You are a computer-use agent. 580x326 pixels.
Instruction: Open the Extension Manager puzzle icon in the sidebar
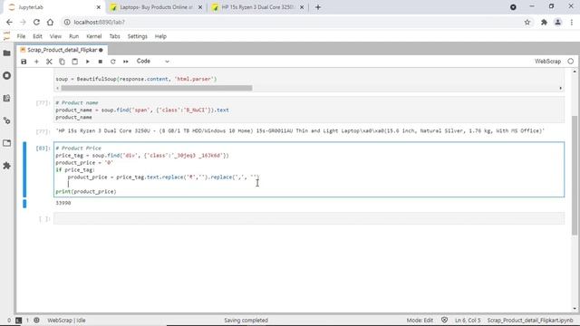pyautogui.click(x=6, y=166)
